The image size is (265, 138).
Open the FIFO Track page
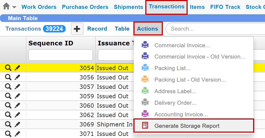225,7
